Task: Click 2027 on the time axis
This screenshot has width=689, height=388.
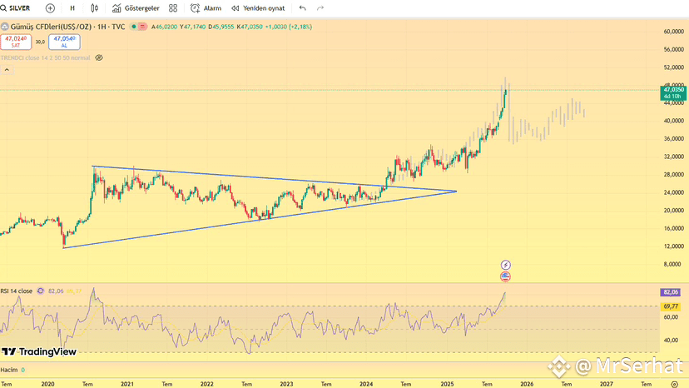Action: 607,384
